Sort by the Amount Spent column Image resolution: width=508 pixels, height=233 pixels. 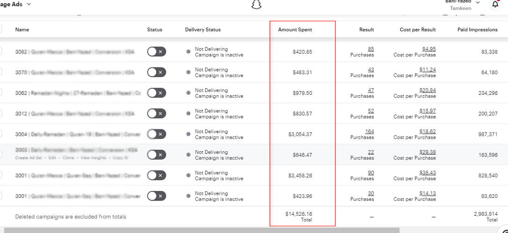(x=295, y=29)
